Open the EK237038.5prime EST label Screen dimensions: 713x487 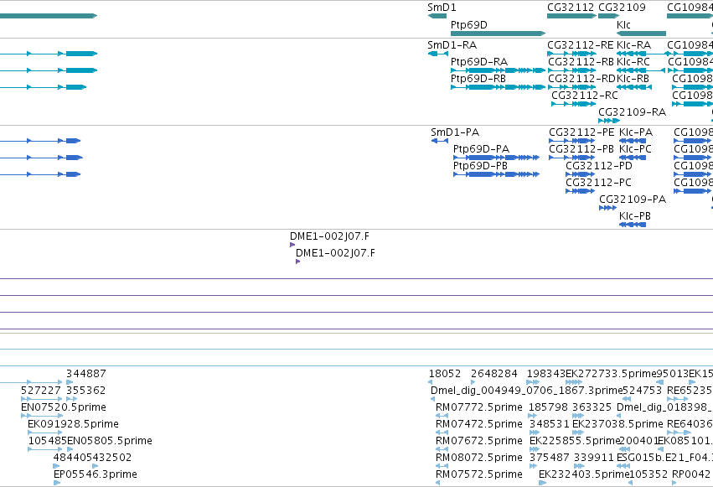pyautogui.click(x=617, y=424)
